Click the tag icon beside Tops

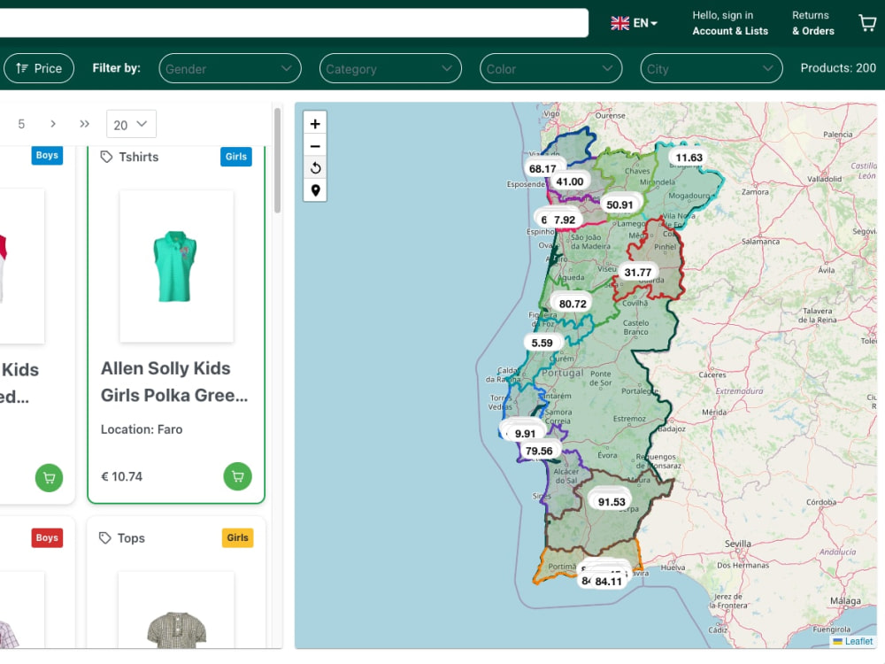pyautogui.click(x=105, y=538)
